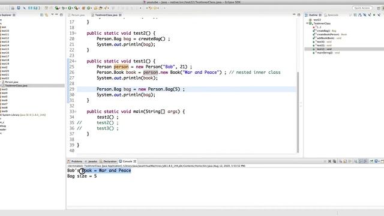This screenshot has width=384, height=216.
Task: Click the Open Perspective icon beside Quick Access
Action: (x=379, y=8)
